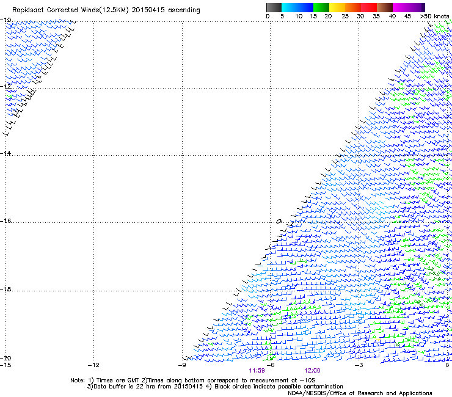Click the '>50 knots' legend label

[x=434, y=16]
